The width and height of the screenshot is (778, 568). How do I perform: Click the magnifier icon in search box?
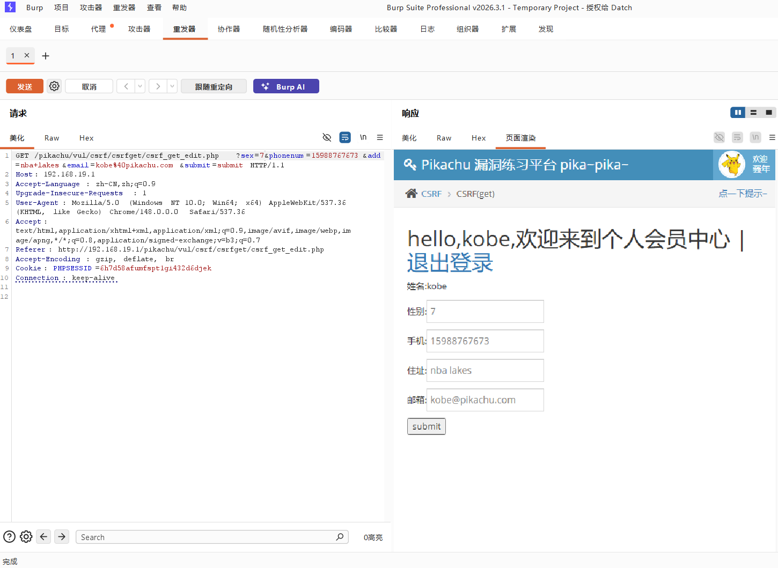340,537
